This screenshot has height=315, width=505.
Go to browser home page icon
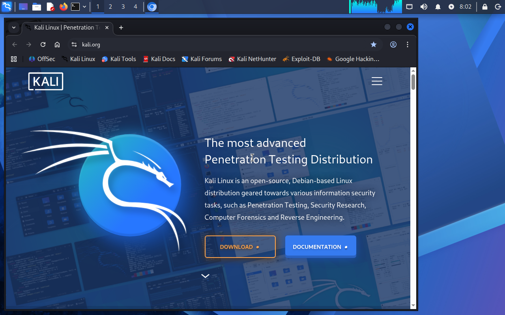point(57,44)
